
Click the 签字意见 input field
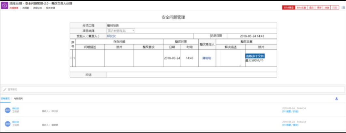173,90
